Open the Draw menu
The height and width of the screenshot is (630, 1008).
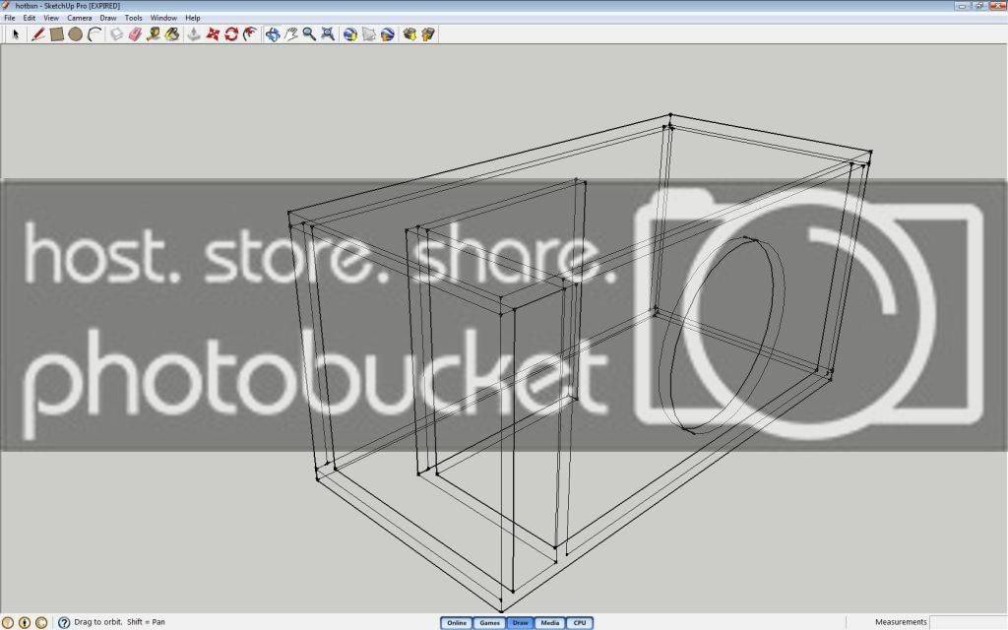(108, 18)
